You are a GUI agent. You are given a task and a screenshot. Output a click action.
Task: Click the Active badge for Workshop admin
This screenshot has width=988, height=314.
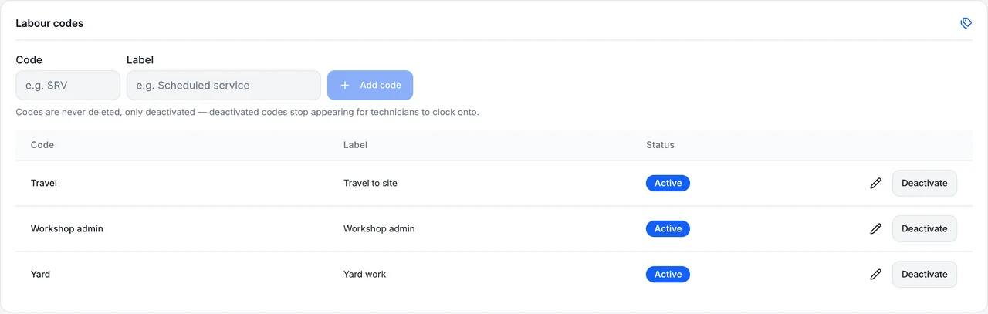click(668, 229)
